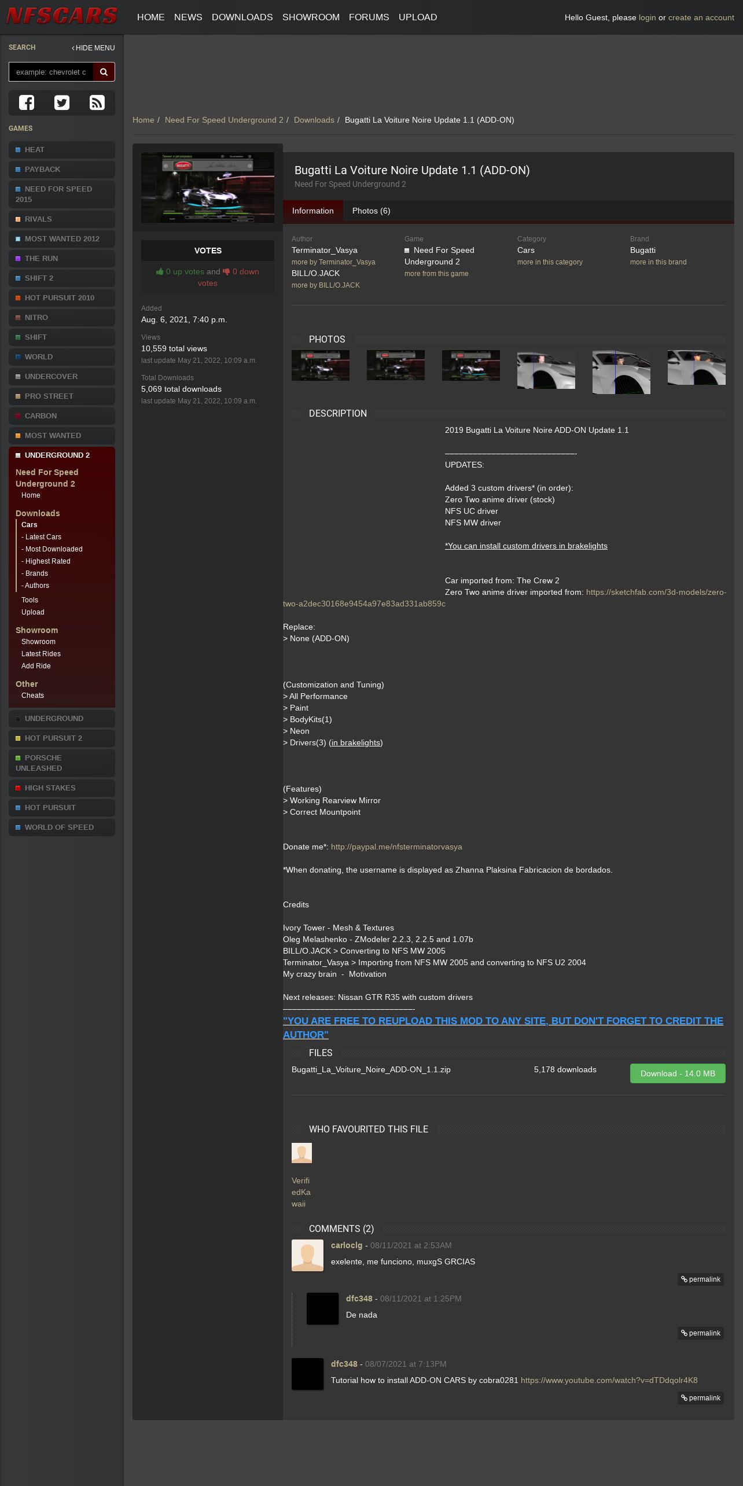Viewport: 743px width, 1486px height.
Task: Open the Downloads nav item
Action: (242, 17)
